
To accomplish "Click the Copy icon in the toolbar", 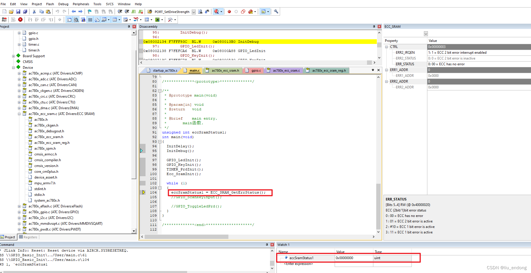I will 41,12.
